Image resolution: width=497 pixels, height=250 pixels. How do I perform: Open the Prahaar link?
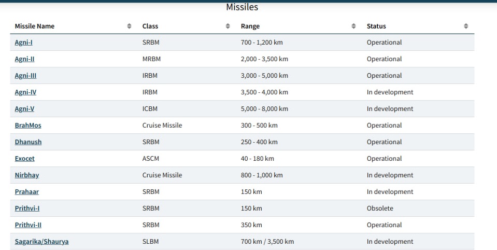[x=27, y=192]
